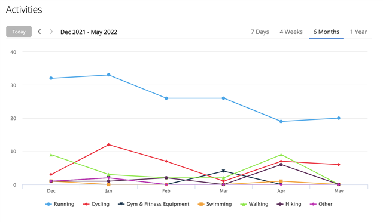Viewport: 383px width, 222px height.
Task: Switch to the 4 Weeks tab
Action: pyautogui.click(x=291, y=32)
